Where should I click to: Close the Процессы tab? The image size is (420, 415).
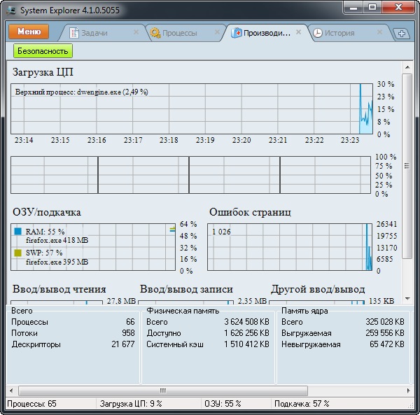point(217,32)
